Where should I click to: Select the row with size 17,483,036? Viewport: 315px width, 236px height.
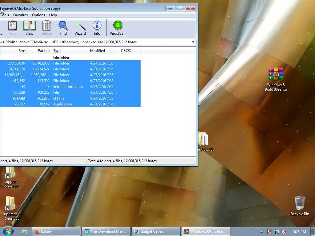click(70, 63)
